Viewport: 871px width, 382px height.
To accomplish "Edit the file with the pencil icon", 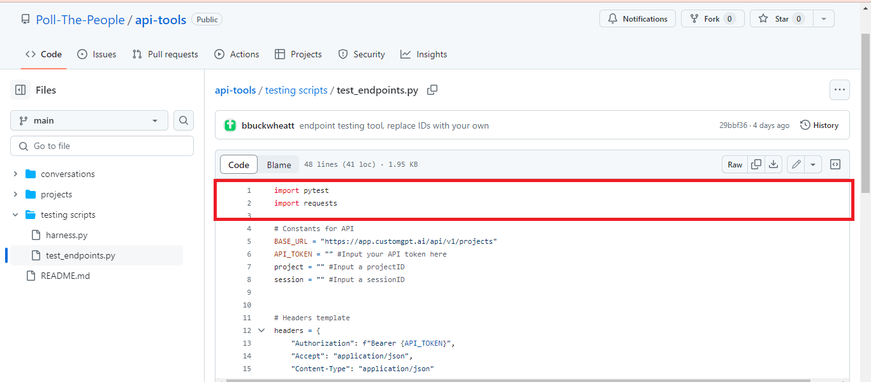I will coord(795,164).
